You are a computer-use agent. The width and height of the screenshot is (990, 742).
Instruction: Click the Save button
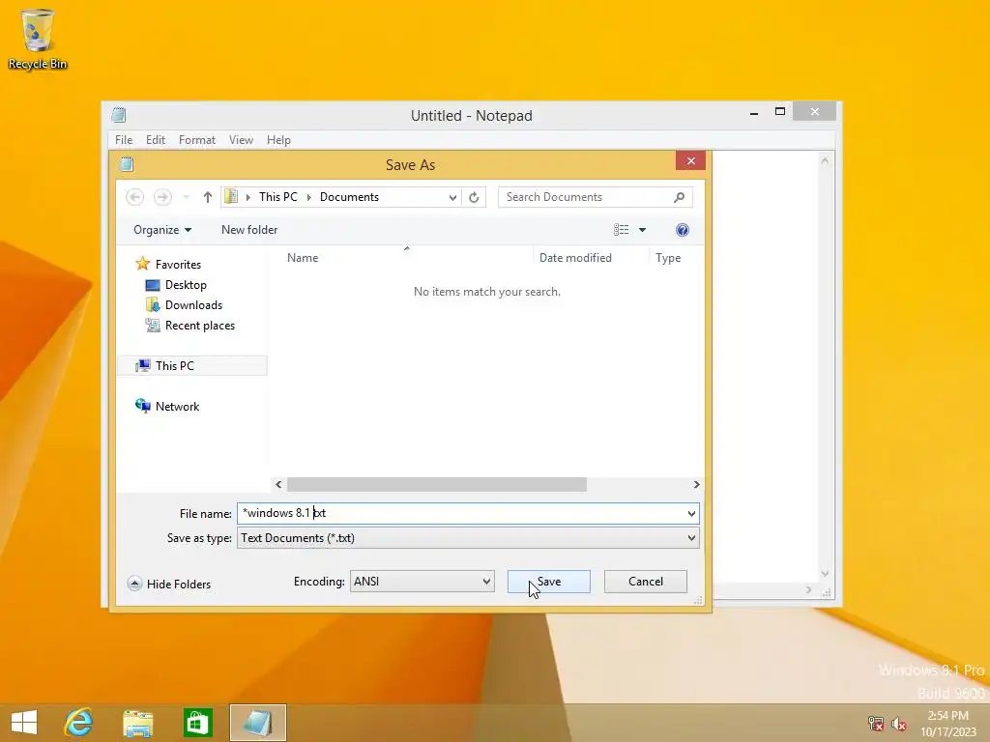tap(549, 581)
